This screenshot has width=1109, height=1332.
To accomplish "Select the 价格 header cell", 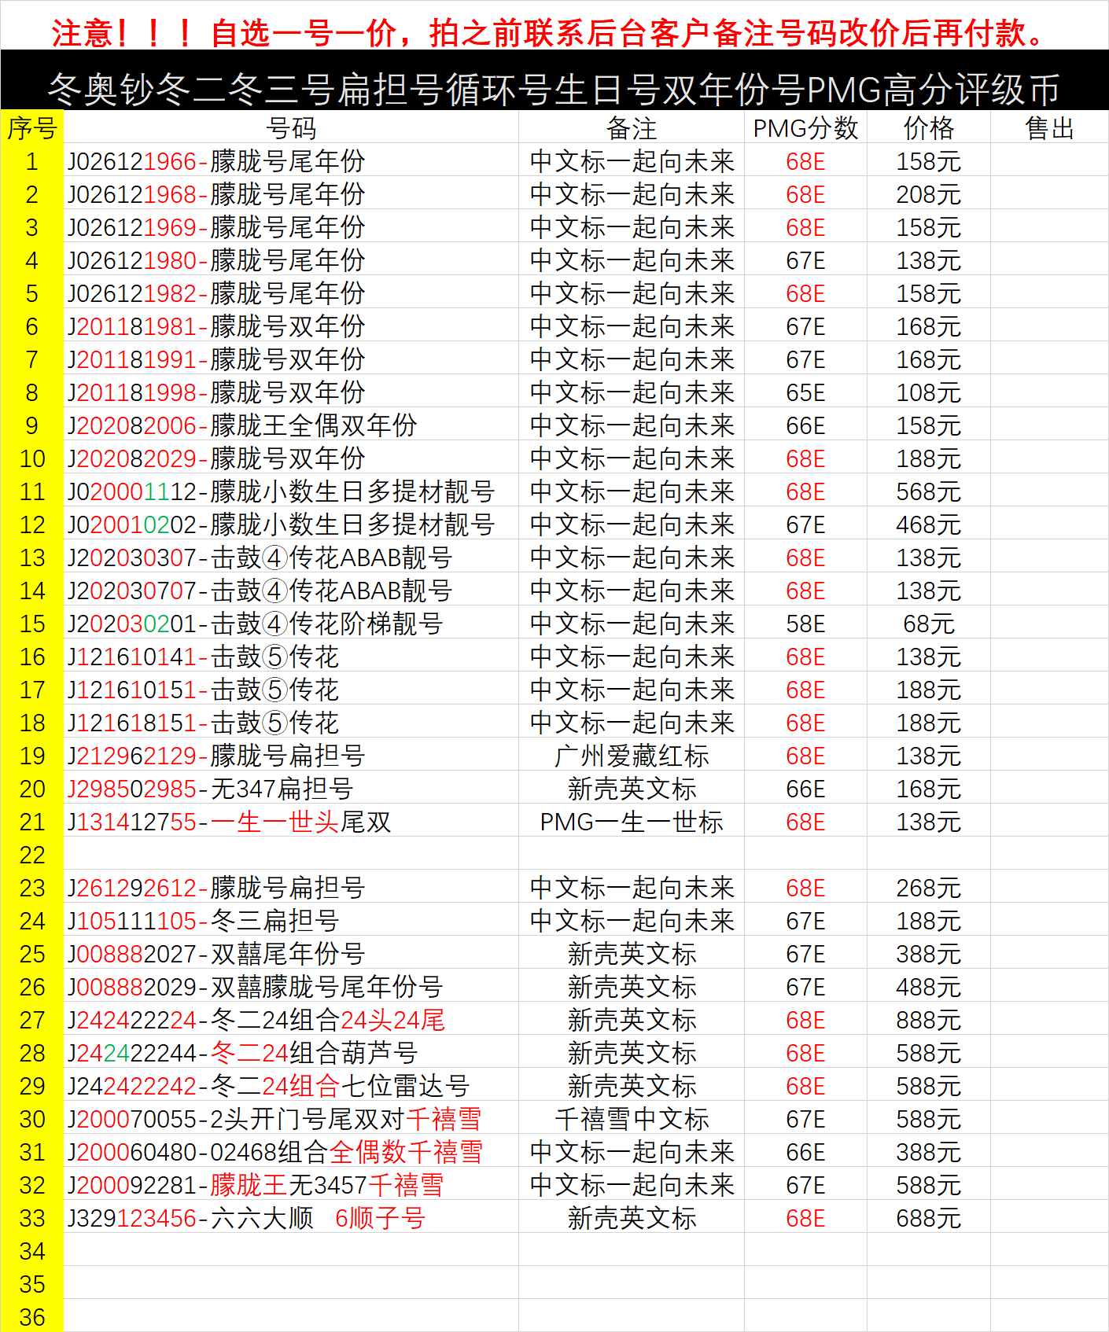I will pos(928,128).
